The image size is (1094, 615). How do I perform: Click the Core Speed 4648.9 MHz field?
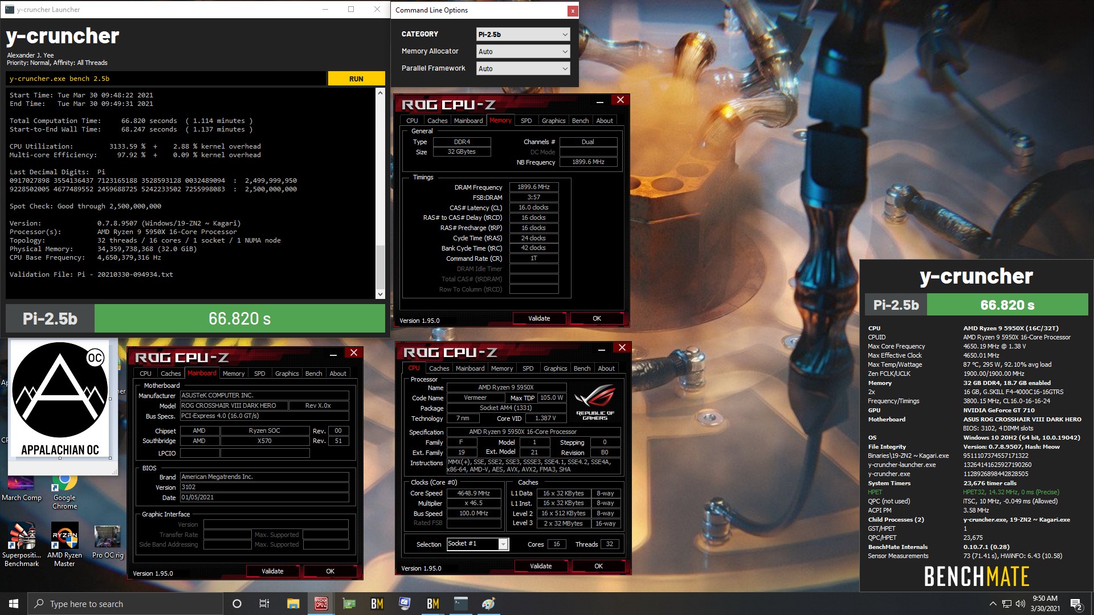[473, 493]
